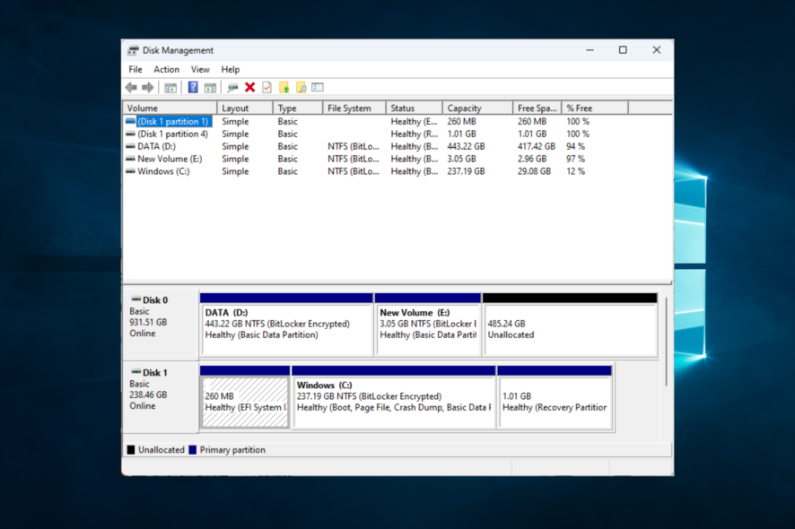Sort by the File System column header
This screenshot has height=529, width=795.
pyautogui.click(x=354, y=108)
